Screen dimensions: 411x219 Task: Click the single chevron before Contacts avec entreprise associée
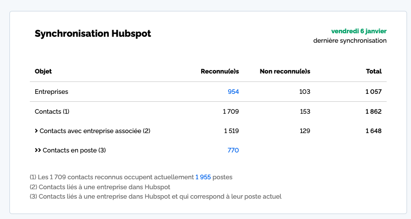(36, 131)
